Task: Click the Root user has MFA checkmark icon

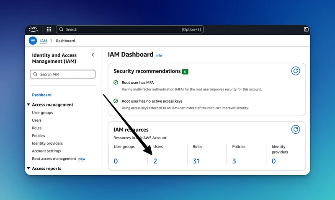Action: point(116,82)
